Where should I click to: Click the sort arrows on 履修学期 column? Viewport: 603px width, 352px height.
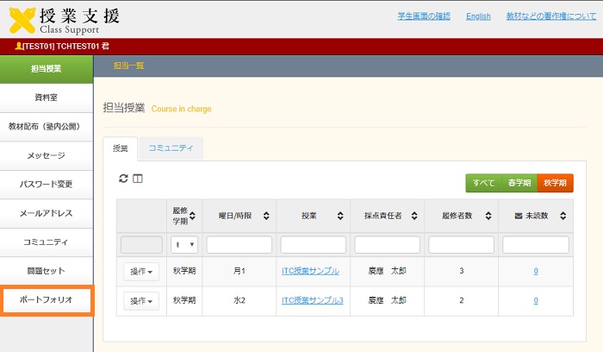click(x=195, y=216)
